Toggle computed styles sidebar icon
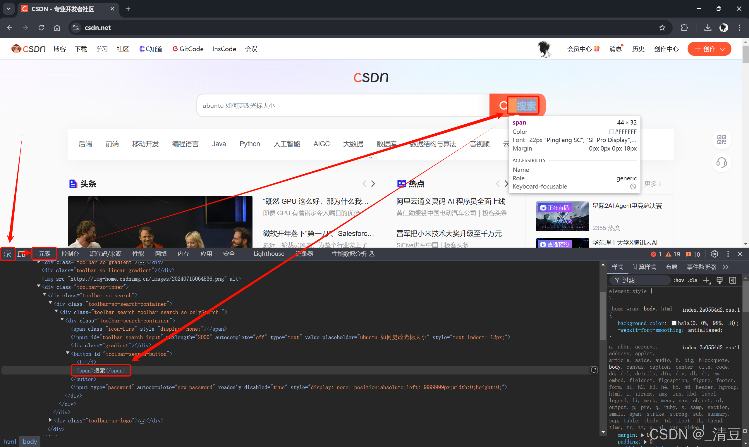 [733, 280]
